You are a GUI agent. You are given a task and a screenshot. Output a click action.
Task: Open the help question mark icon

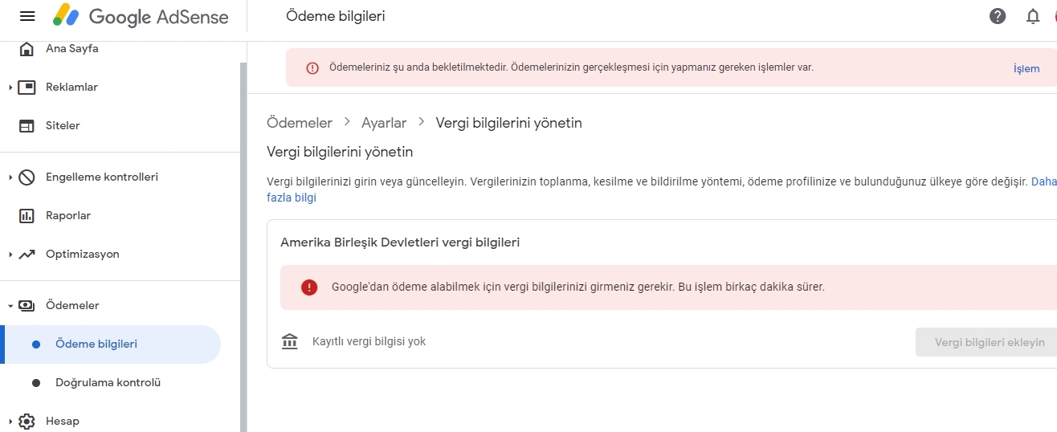click(x=998, y=16)
